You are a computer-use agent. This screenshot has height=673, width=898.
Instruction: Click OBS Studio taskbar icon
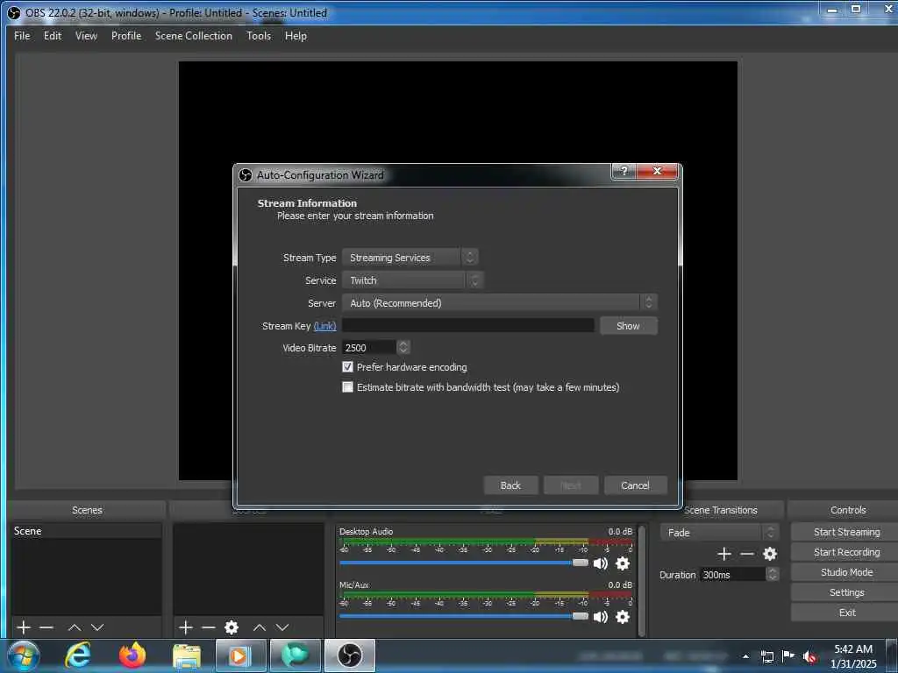click(x=349, y=655)
